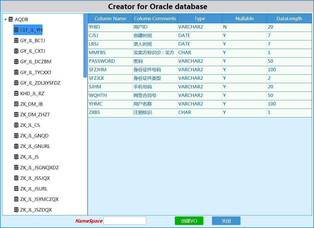The height and width of the screenshot is (228, 314).
Task: Select the SJHM column name cell
Action: tap(110, 87)
